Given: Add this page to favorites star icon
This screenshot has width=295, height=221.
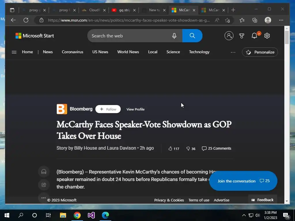Looking at the screenshot, I should [228, 20].
